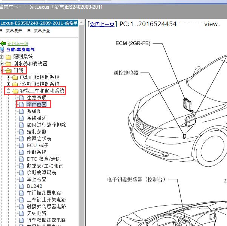The image size is (227, 226).
Task: Click the 系统图 page icon
Action: (22, 111)
